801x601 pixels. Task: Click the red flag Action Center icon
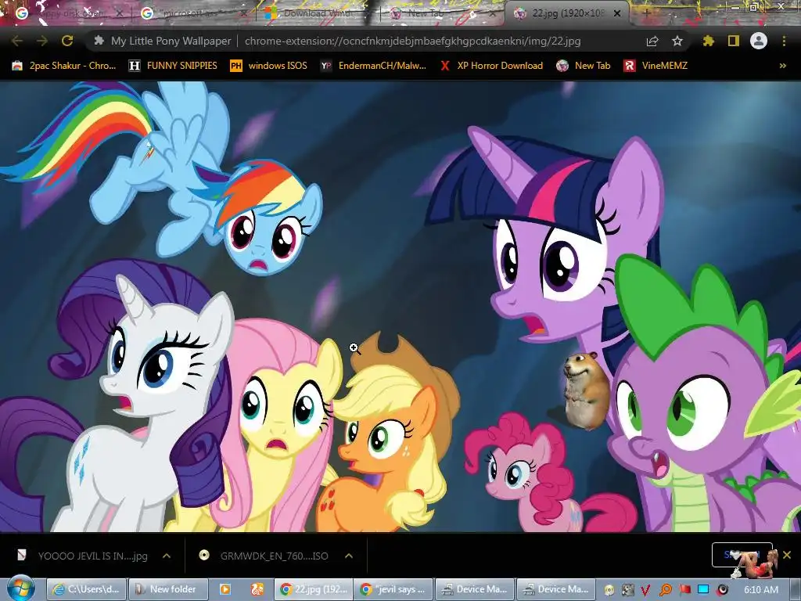point(684,590)
